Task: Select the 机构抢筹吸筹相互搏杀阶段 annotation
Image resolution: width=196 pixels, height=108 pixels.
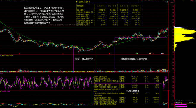Action: pyautogui.click(x=134, y=59)
